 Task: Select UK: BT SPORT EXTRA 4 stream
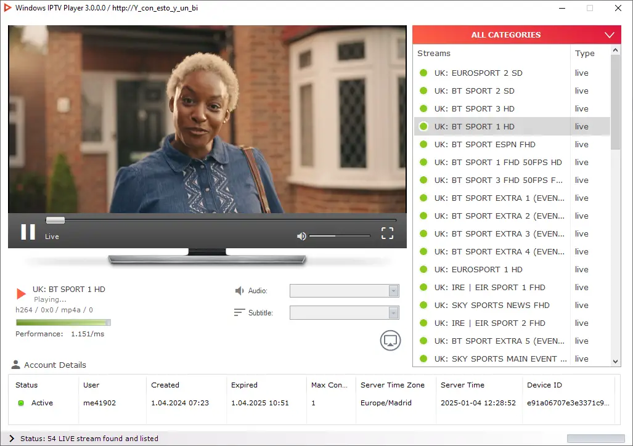512,251
